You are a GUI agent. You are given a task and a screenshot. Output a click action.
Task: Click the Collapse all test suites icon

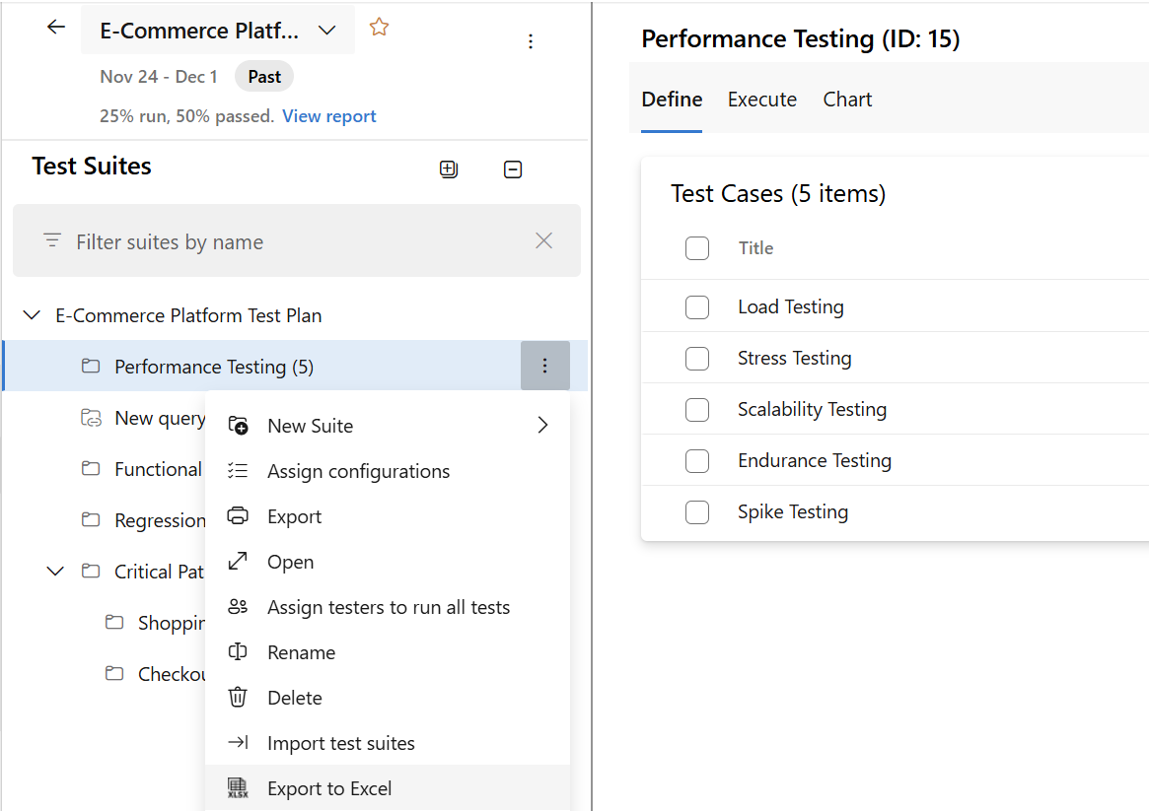pyautogui.click(x=513, y=169)
